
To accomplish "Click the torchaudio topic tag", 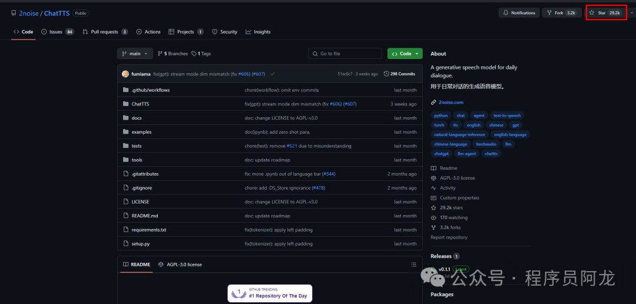I will [486, 144].
